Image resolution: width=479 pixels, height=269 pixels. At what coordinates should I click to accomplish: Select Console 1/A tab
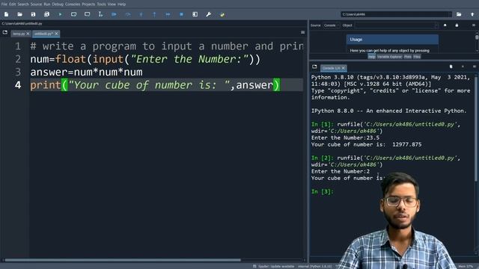[x=331, y=68]
